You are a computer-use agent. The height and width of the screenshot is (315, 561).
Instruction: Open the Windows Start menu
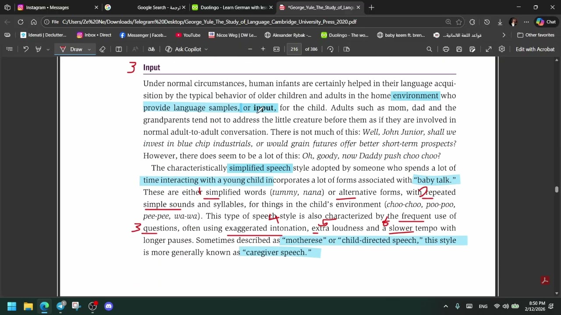[12, 306]
